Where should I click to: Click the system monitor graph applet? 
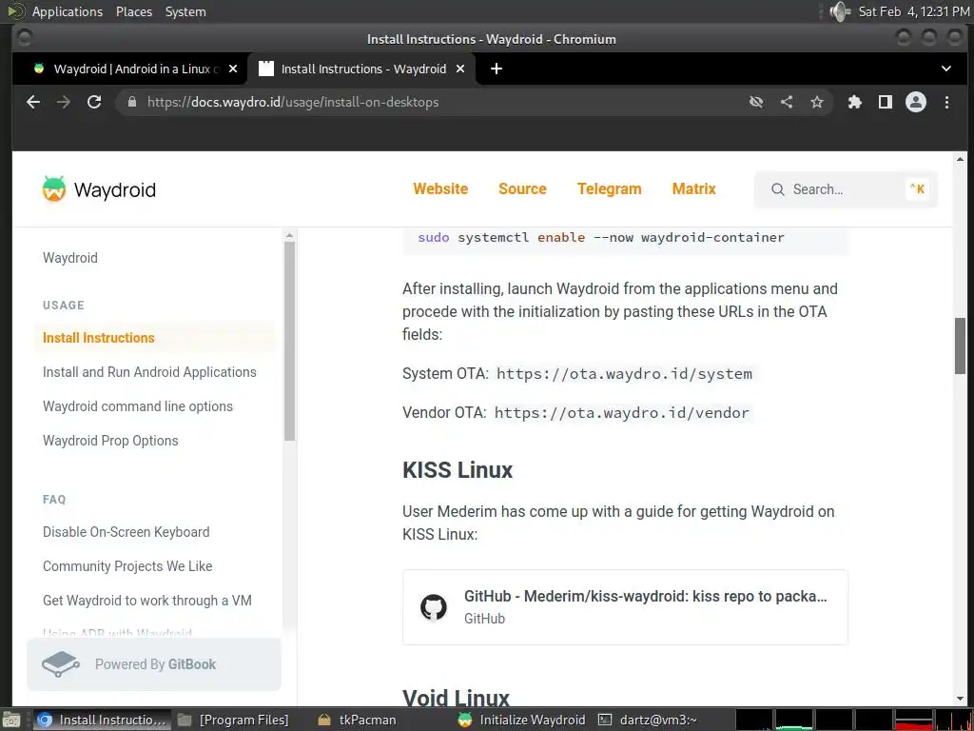(x=853, y=720)
